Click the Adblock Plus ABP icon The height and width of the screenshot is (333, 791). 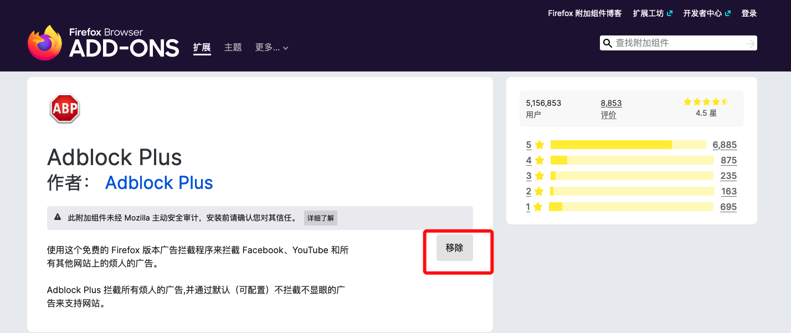[x=65, y=109]
